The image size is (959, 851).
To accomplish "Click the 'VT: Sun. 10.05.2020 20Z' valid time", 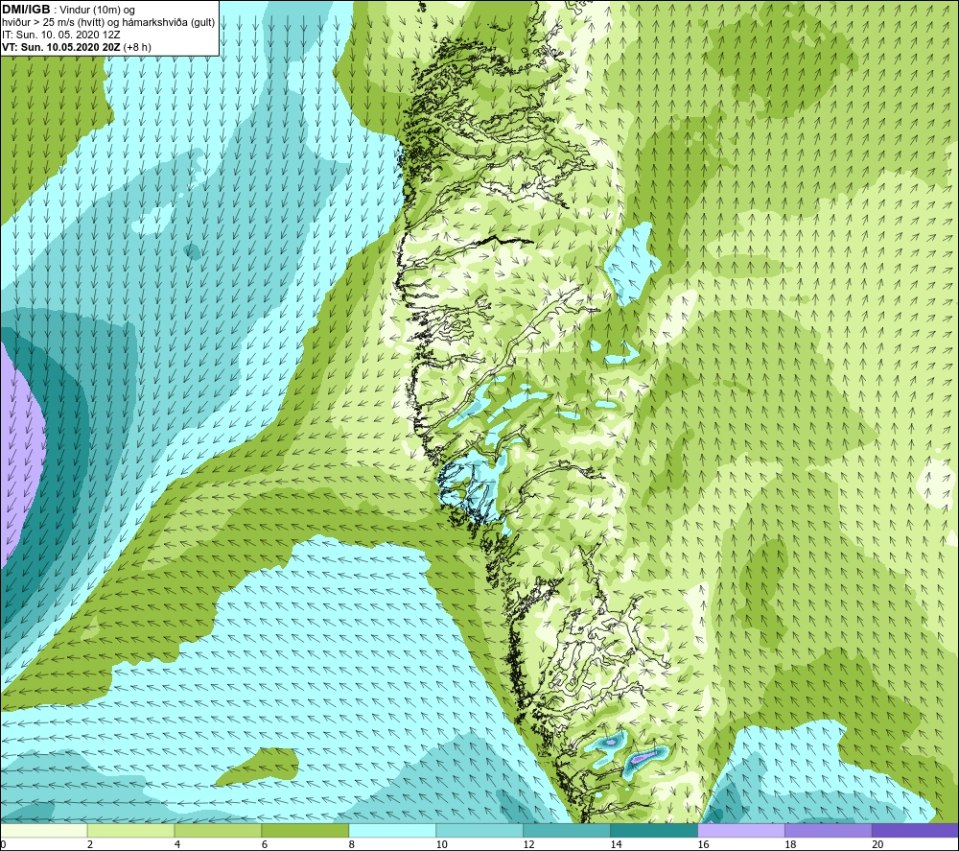I will coord(61,46).
